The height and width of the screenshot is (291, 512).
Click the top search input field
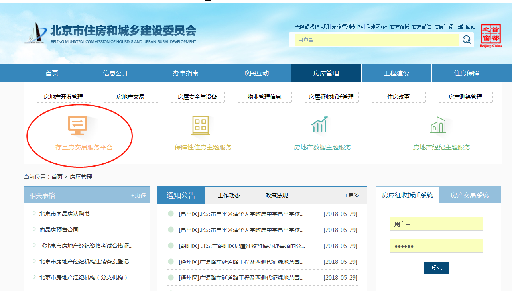pos(377,40)
